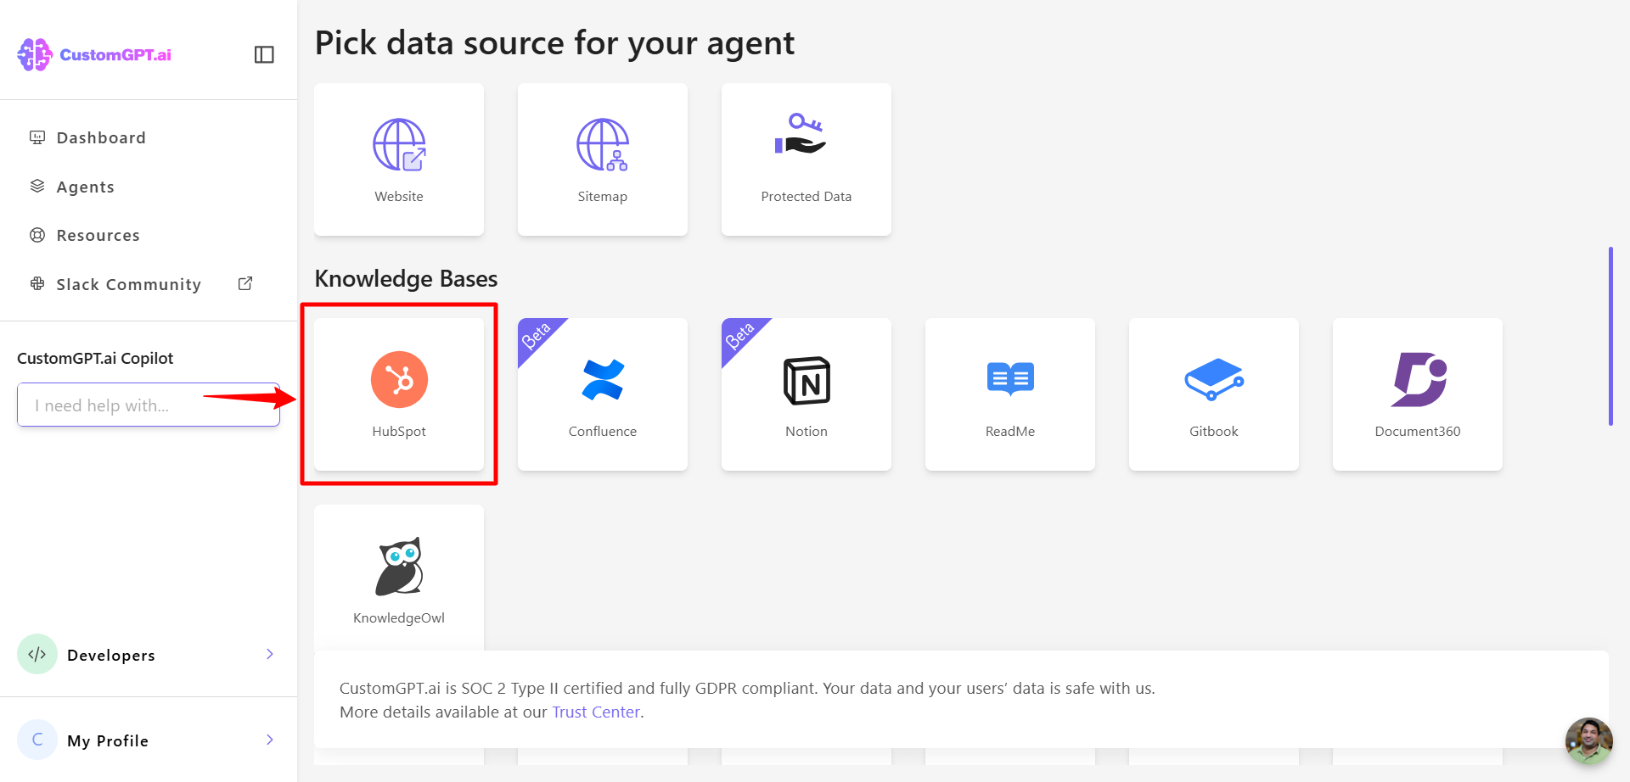Viewport: 1630px width, 782px height.
Task: Choose the Website data source label
Action: [x=399, y=197]
